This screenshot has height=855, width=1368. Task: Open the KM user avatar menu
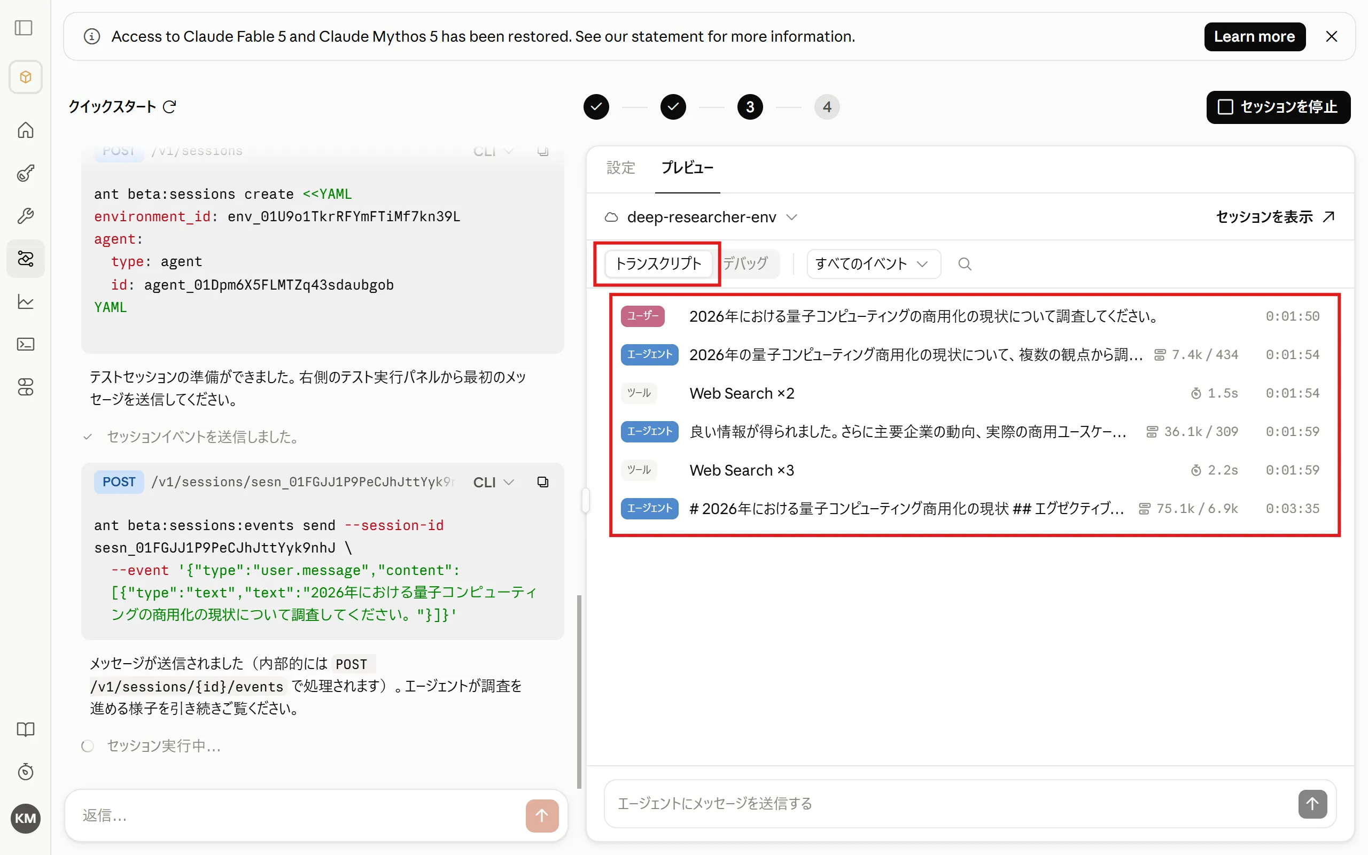(x=26, y=818)
